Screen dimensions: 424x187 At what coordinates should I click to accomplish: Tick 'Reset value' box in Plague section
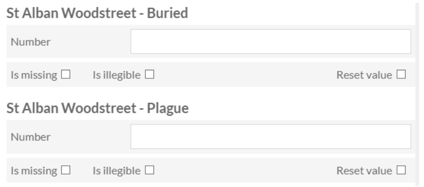click(x=401, y=170)
